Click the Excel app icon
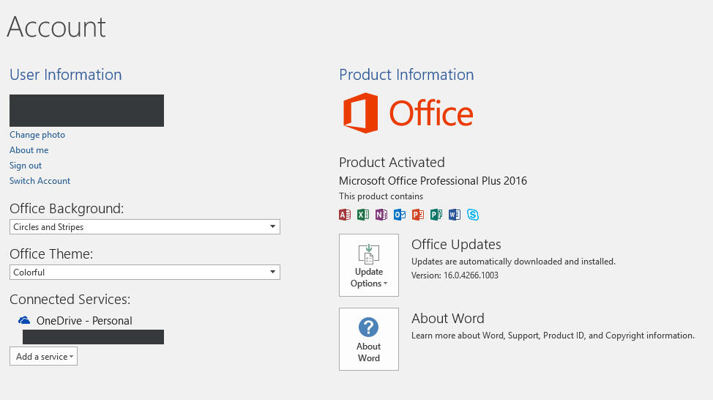 pos(363,215)
